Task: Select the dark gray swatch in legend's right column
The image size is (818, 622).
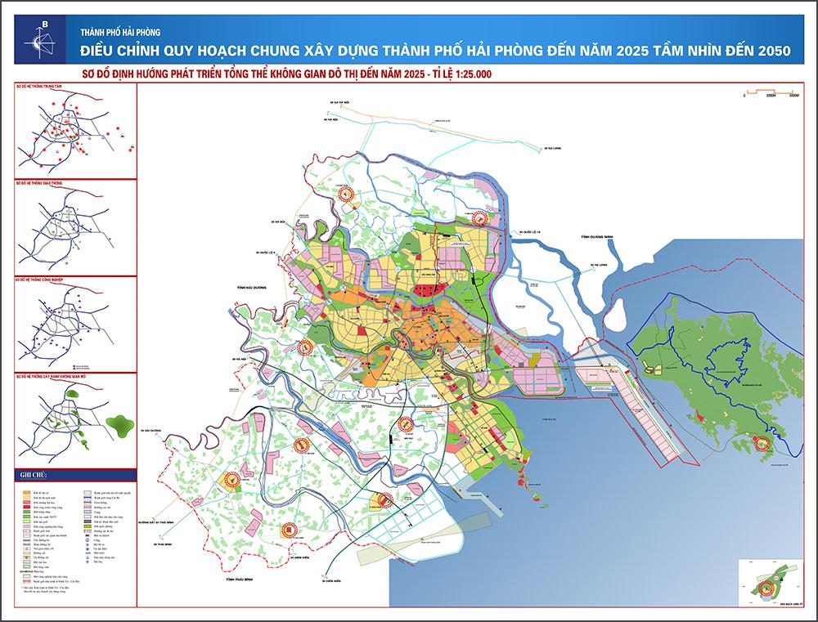Action: 87,521
